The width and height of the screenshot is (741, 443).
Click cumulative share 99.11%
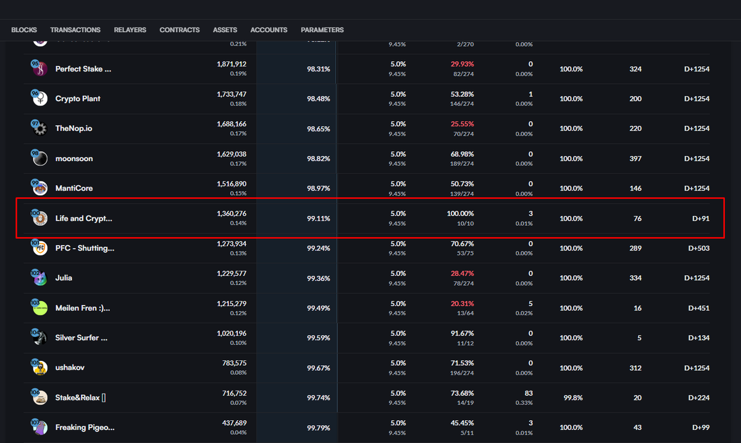tap(318, 218)
